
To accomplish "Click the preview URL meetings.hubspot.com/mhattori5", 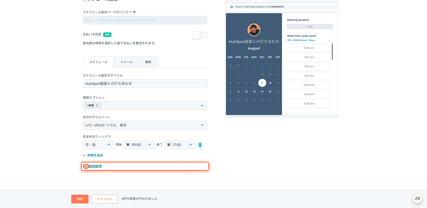I will [x=259, y=7].
